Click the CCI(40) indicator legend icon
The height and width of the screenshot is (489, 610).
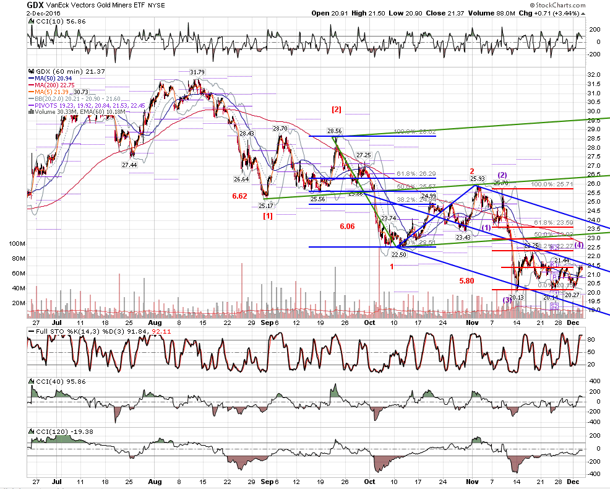click(32, 381)
